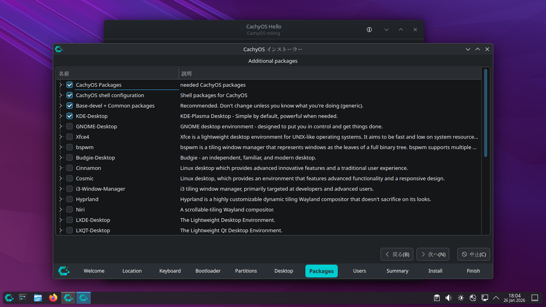Tick the Niri checkbox

click(x=70, y=209)
